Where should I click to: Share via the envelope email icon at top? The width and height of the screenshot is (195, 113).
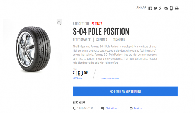[166, 8]
